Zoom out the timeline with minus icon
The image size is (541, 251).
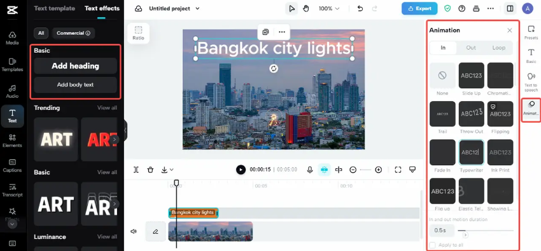[353, 170]
